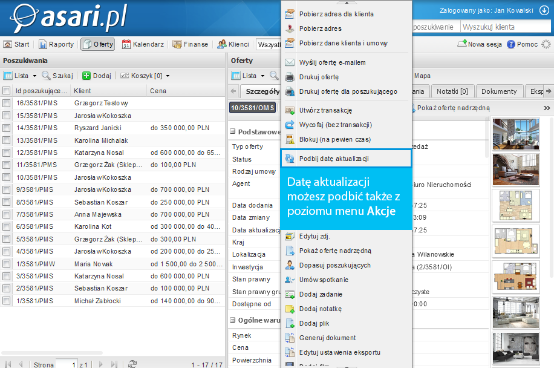Click the Wycofaj (bez transakcji) arrow icon
Viewport: 554px width, 368px height.
(290, 125)
